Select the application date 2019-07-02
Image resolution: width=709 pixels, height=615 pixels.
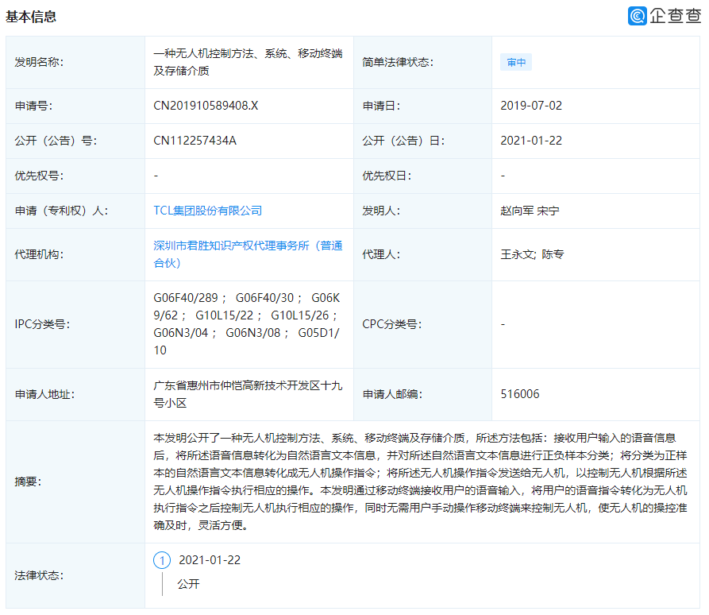(x=531, y=106)
